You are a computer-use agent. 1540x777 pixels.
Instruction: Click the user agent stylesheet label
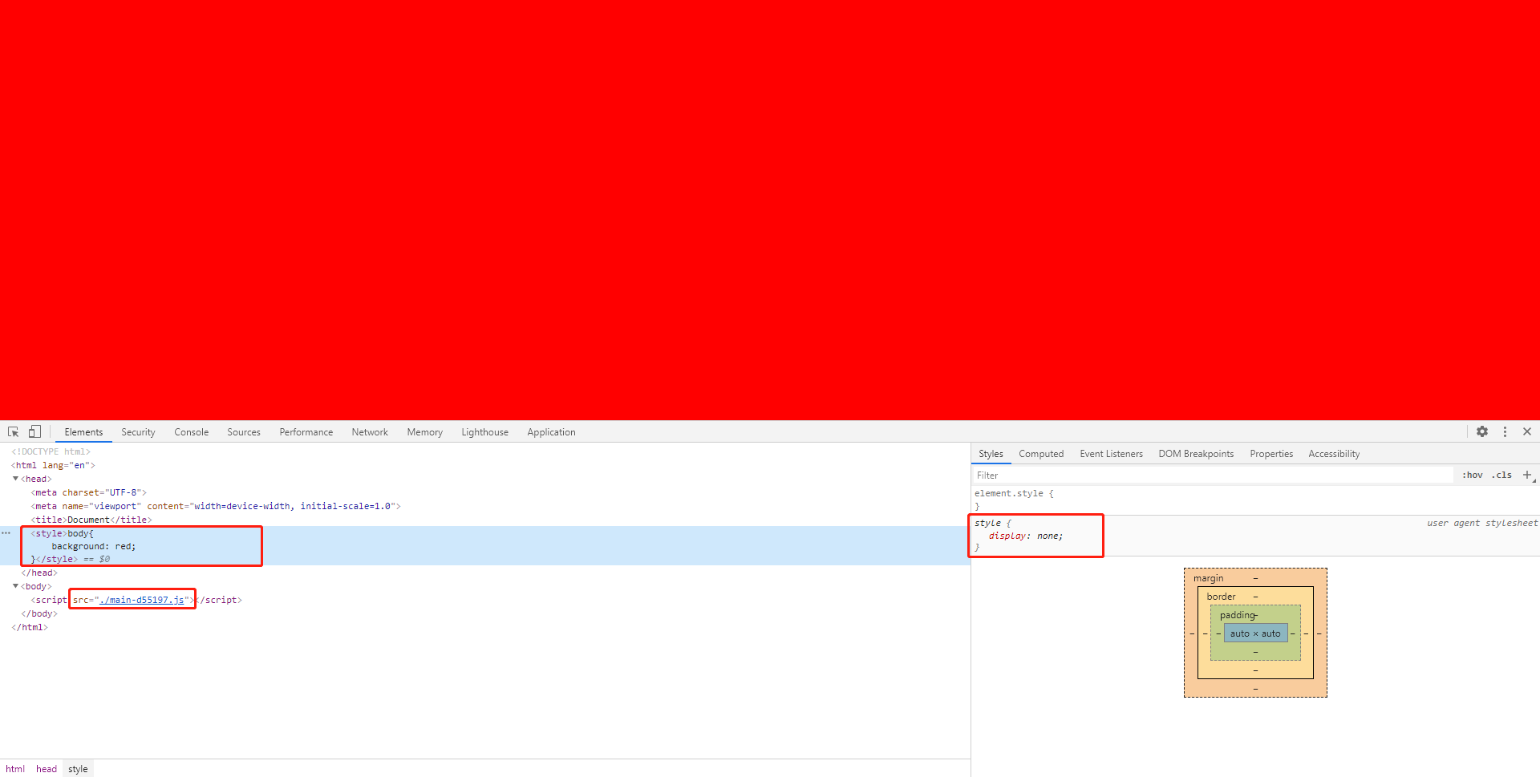coord(1482,523)
